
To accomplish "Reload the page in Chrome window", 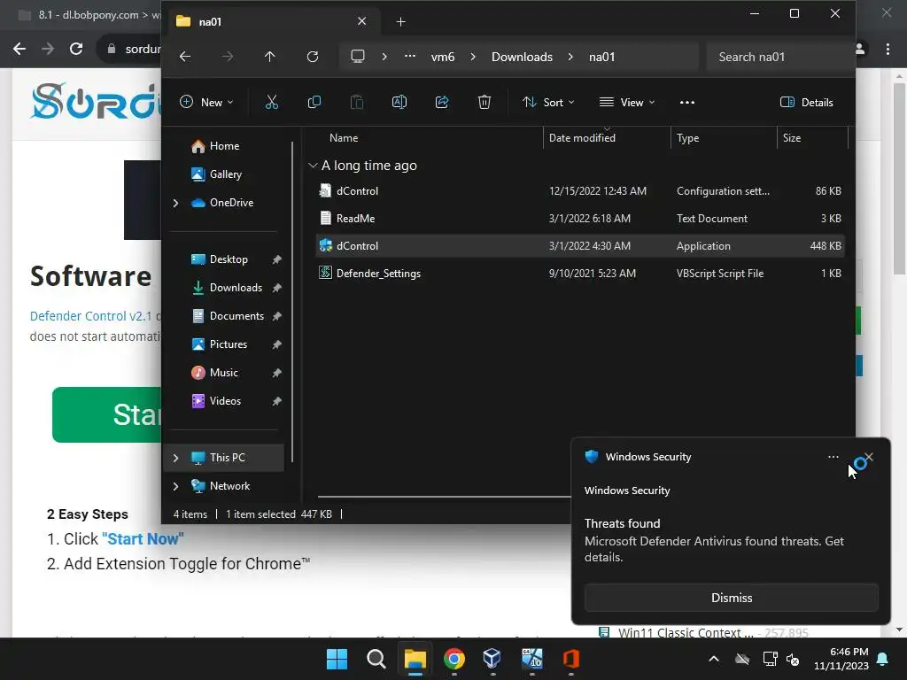I will click(x=76, y=50).
